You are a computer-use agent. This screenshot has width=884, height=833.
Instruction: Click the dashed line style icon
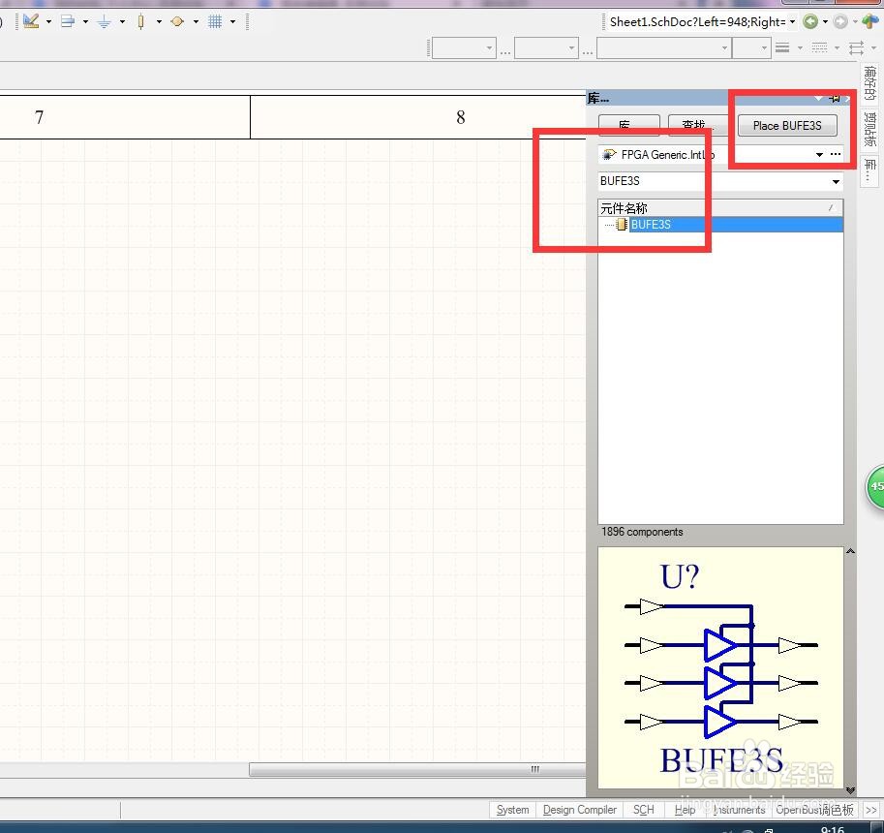pos(819,47)
